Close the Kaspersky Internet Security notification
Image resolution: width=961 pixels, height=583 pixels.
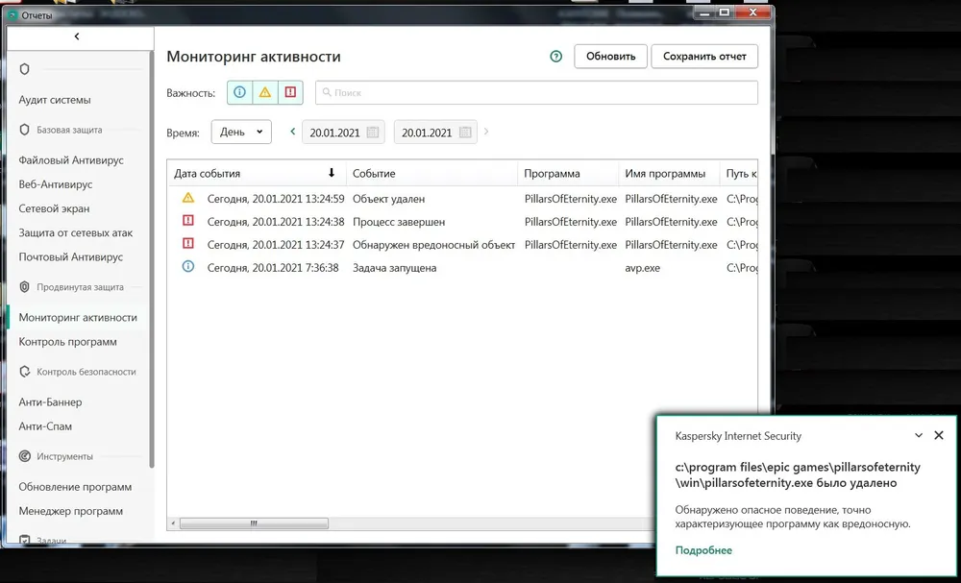pyautogui.click(x=939, y=435)
